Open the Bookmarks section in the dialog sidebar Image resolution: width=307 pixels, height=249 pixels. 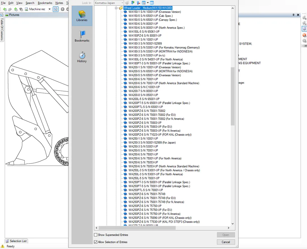(x=82, y=36)
